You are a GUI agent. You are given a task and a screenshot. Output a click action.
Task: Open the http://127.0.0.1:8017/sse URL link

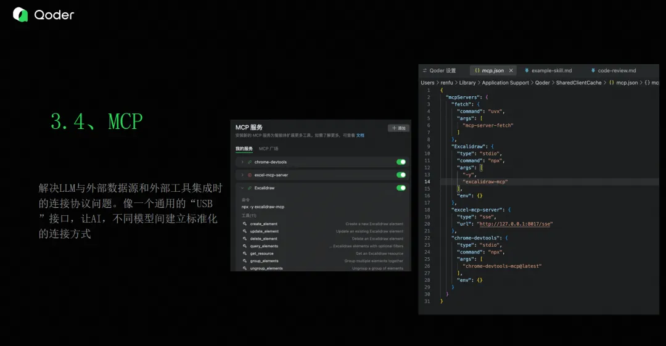pos(515,224)
